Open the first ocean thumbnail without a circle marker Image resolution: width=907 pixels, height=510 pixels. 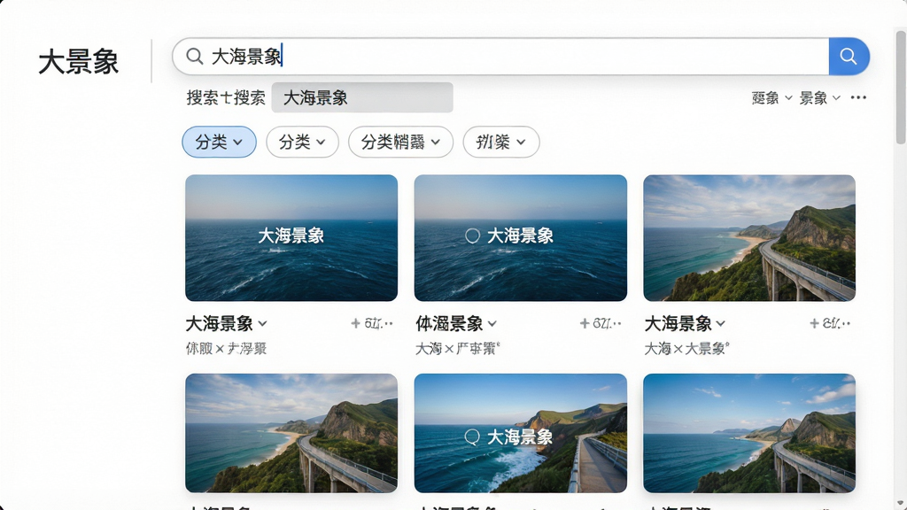[291, 237]
